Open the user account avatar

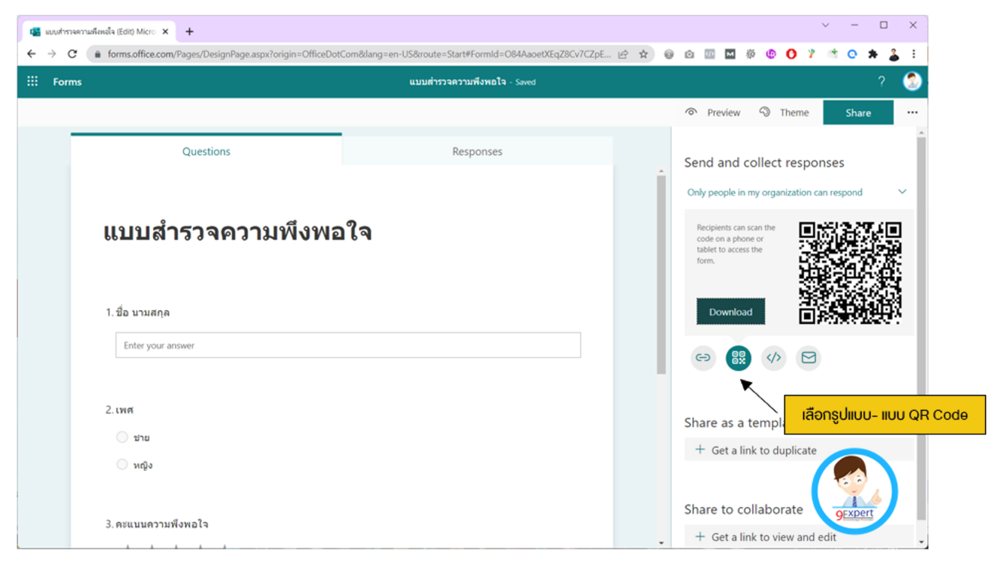(x=911, y=81)
